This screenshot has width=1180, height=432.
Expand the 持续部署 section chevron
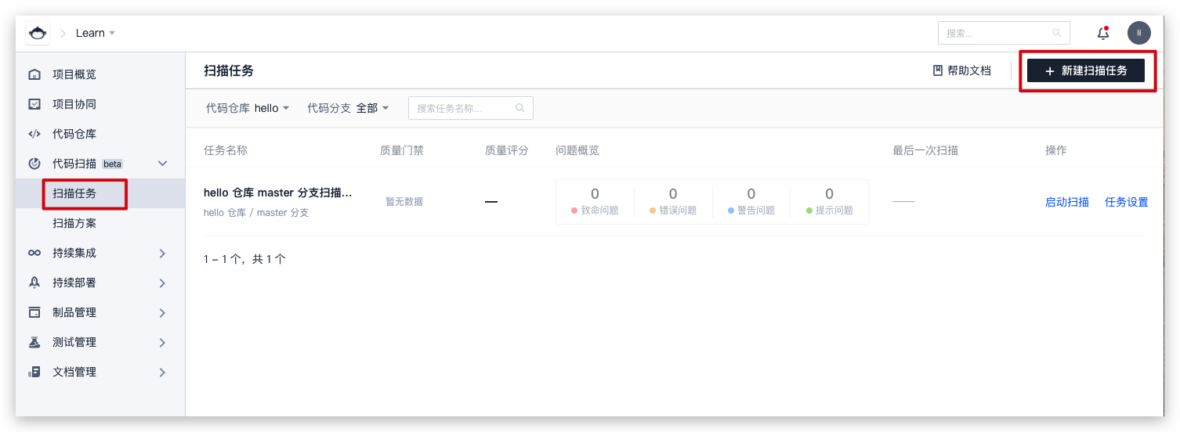pyautogui.click(x=163, y=283)
